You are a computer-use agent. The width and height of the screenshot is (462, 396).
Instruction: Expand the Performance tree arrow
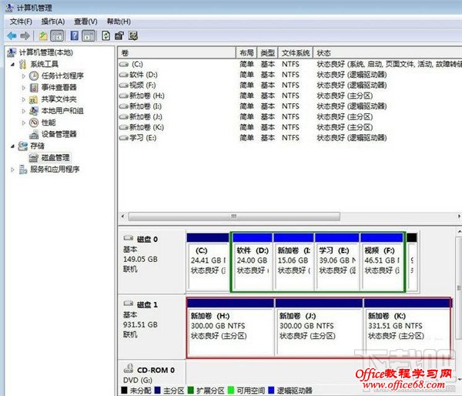click(24, 122)
